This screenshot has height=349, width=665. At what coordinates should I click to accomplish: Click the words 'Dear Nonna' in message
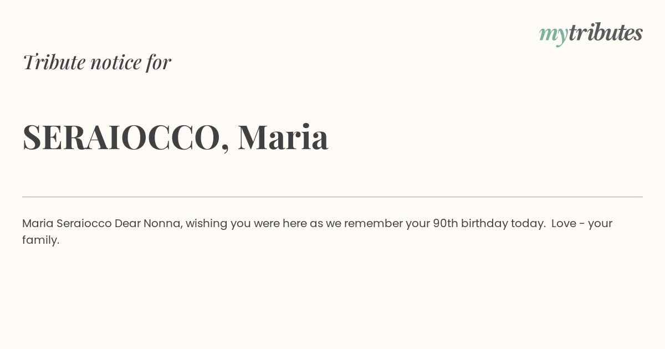coord(148,223)
